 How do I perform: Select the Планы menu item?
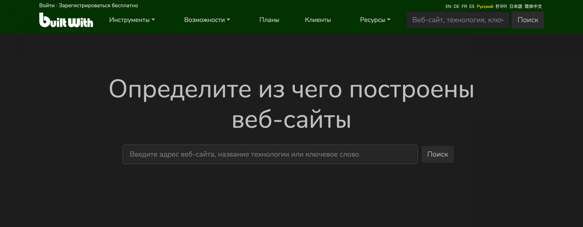[x=269, y=20]
